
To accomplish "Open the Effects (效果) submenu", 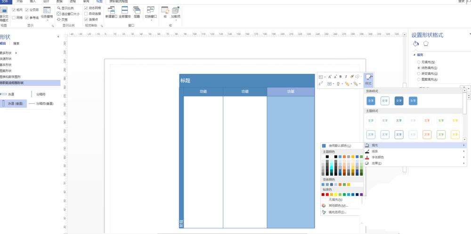I will click(415, 164).
